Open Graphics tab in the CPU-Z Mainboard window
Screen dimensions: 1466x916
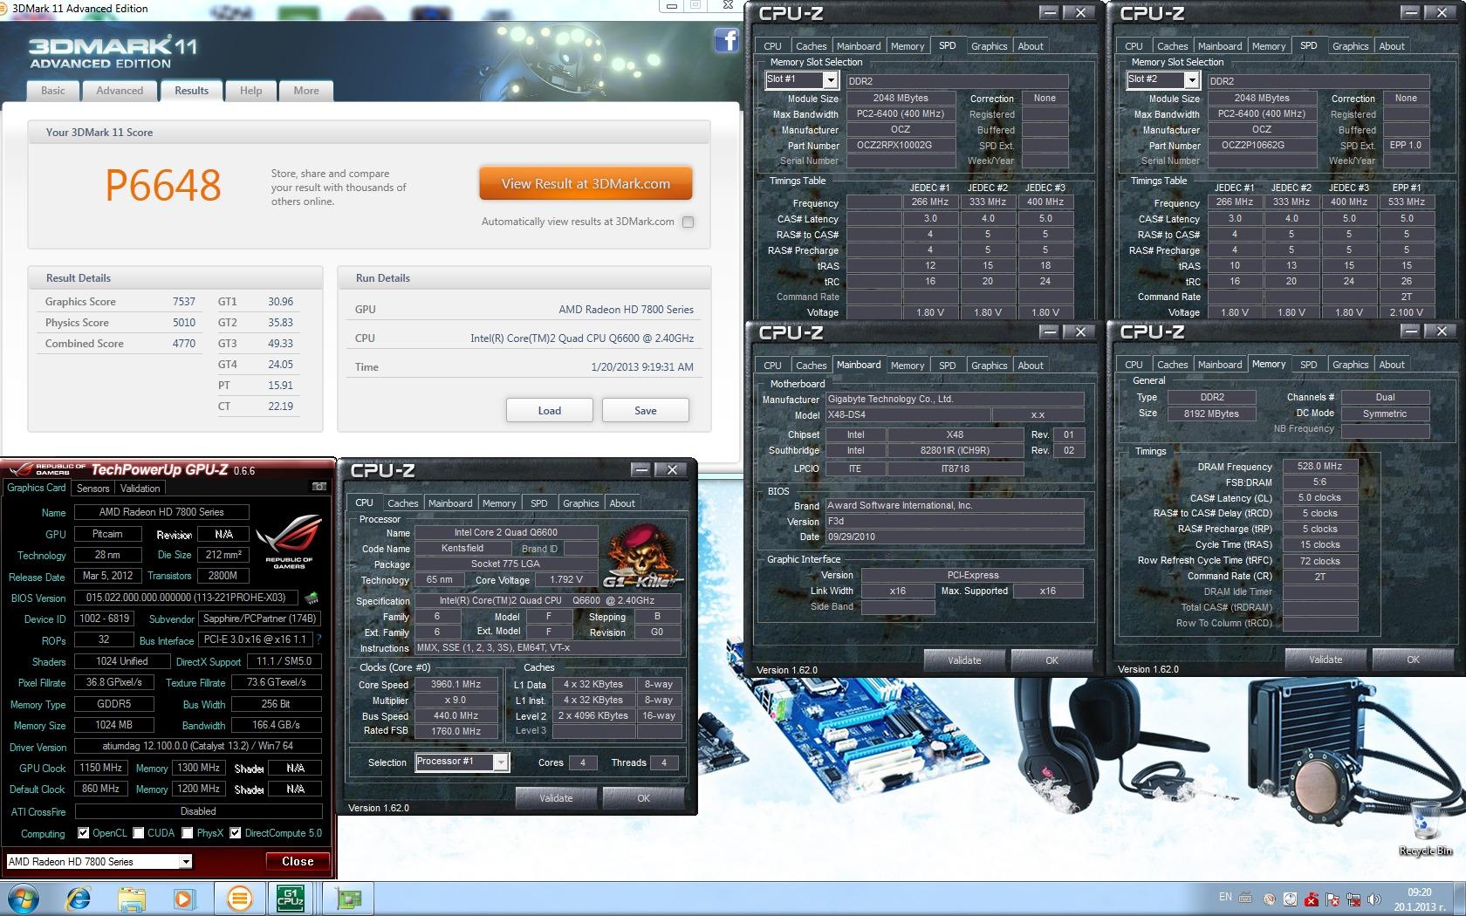coord(989,366)
